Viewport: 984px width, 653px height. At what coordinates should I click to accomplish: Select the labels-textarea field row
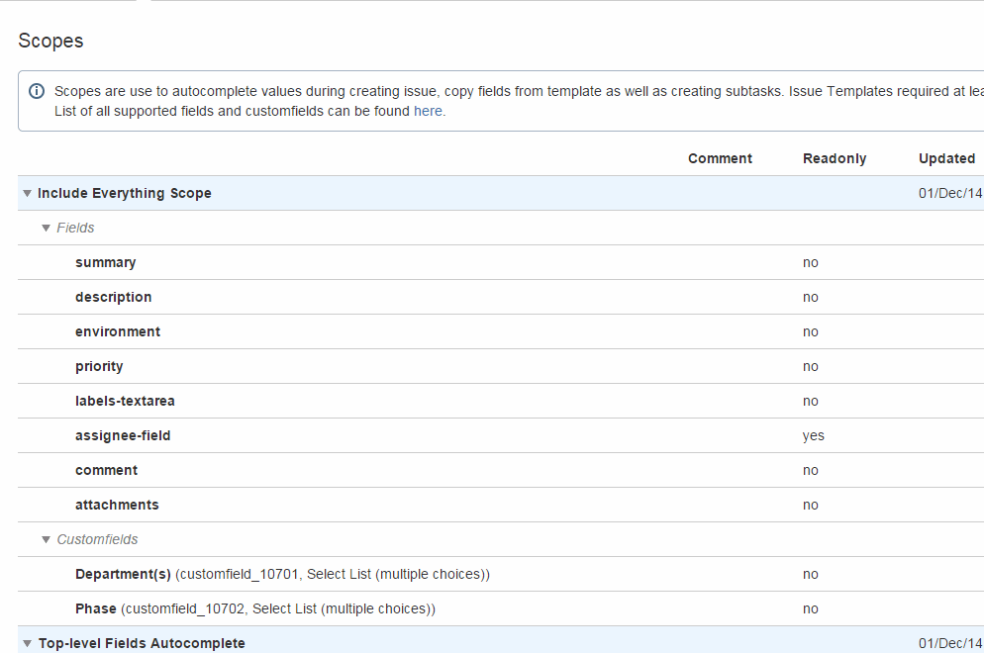point(501,401)
